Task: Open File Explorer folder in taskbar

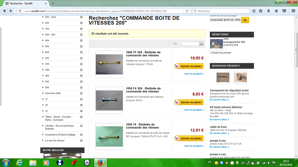Action: tap(33, 163)
